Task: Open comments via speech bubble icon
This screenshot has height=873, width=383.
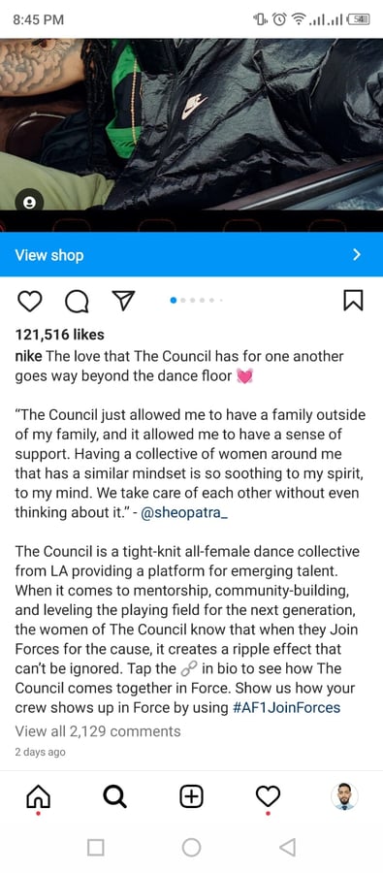Action: (x=77, y=302)
